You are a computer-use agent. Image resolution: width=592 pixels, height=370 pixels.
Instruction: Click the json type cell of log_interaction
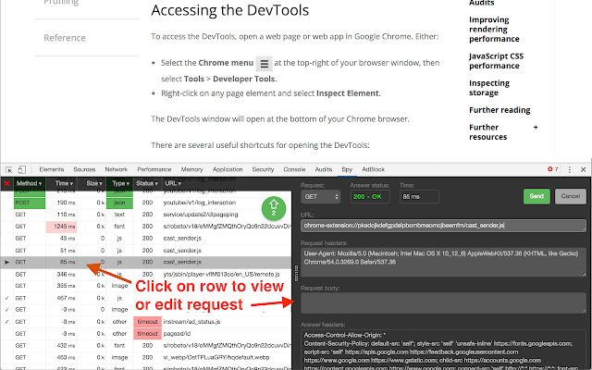119,203
